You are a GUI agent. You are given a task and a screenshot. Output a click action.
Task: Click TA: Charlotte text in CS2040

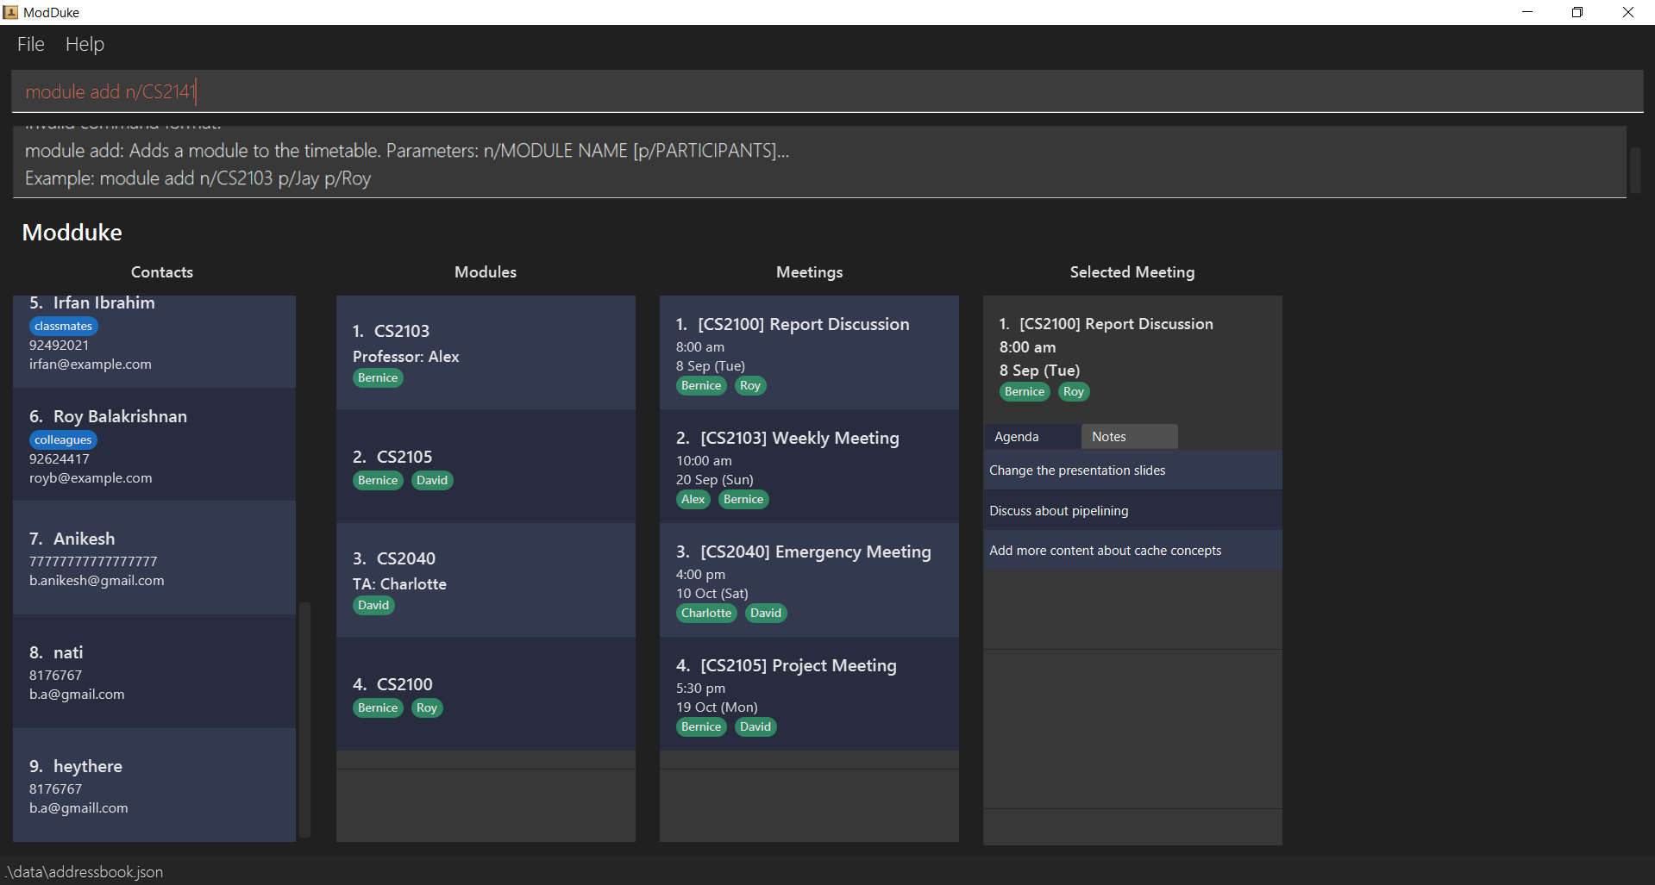(400, 584)
